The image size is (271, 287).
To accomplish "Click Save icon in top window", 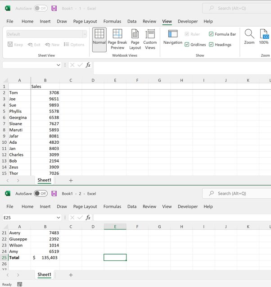I will click(x=54, y=9).
